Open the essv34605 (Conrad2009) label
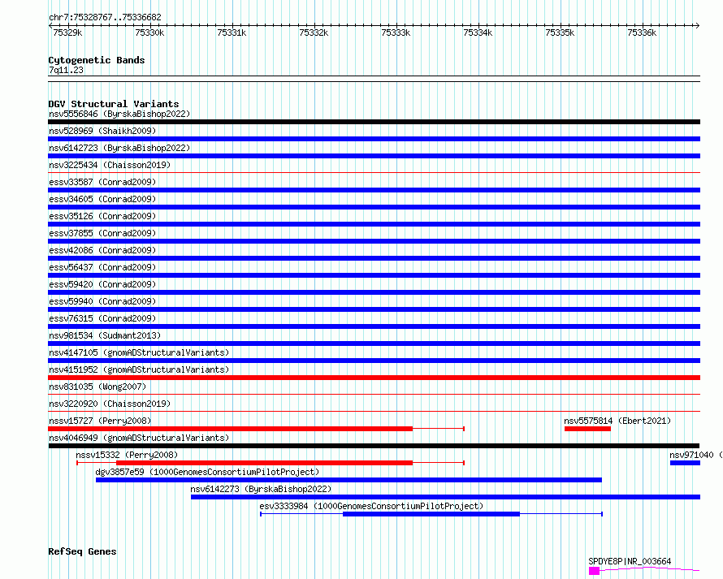Viewport: 723px width, 579px height. [x=102, y=199]
